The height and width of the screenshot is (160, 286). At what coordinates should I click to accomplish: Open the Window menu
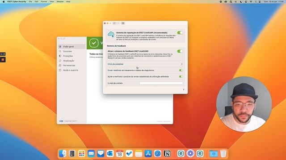coord(60,2)
